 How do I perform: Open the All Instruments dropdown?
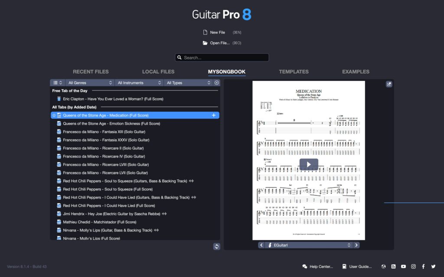pos(139,82)
